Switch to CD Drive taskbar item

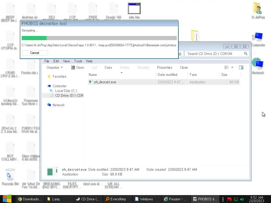click(88, 199)
